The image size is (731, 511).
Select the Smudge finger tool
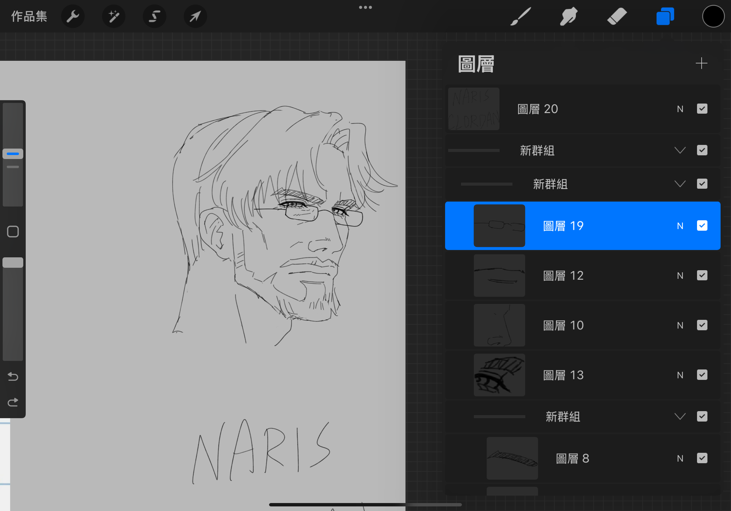click(568, 16)
